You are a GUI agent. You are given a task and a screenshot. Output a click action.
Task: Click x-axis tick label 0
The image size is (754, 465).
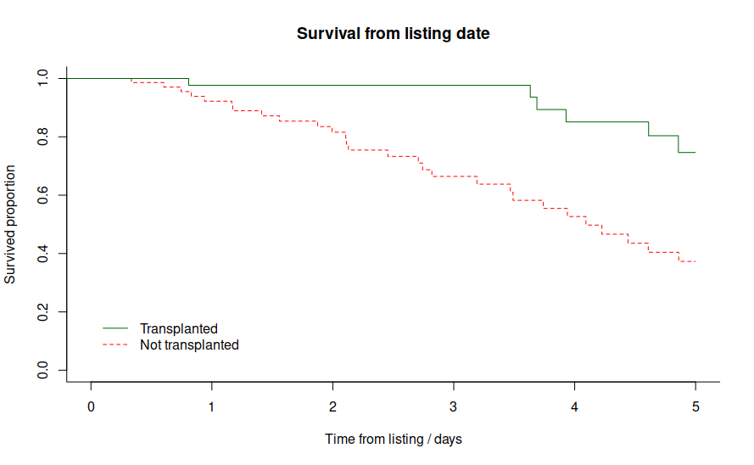91,406
